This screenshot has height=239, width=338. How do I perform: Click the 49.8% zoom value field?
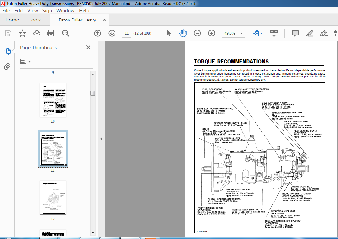click(230, 33)
